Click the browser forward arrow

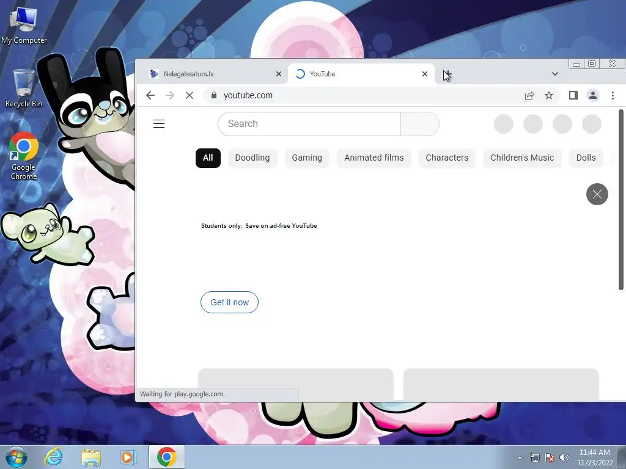(x=170, y=95)
